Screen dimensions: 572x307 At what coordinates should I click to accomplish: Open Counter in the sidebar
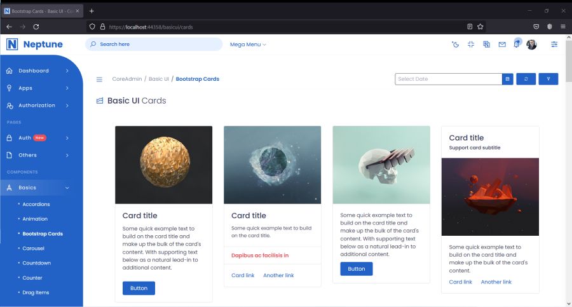(x=32, y=278)
